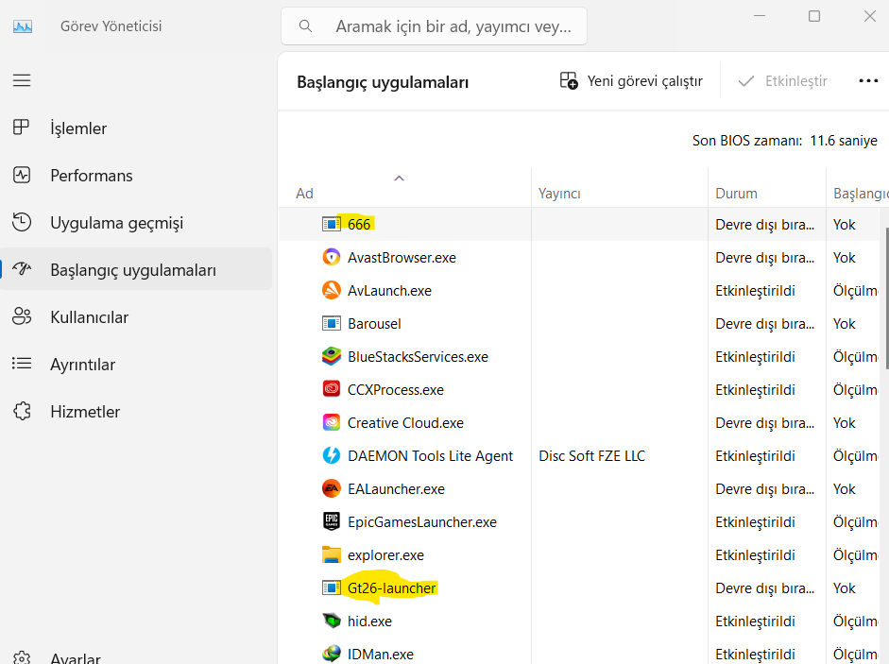Click the Ayrıntılar list icon

22,364
